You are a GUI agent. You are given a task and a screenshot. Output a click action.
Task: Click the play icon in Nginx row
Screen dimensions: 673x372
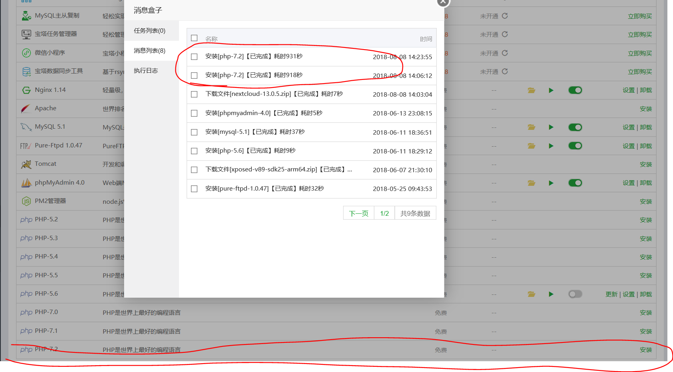[x=551, y=90]
